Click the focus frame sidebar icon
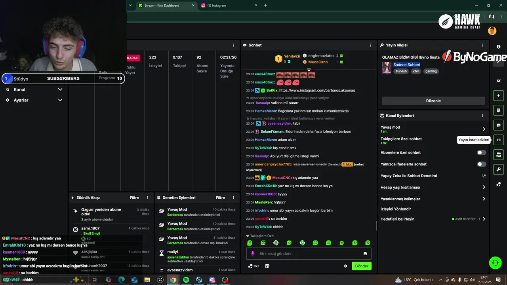Viewport: 507px width, 285px height. point(498,81)
